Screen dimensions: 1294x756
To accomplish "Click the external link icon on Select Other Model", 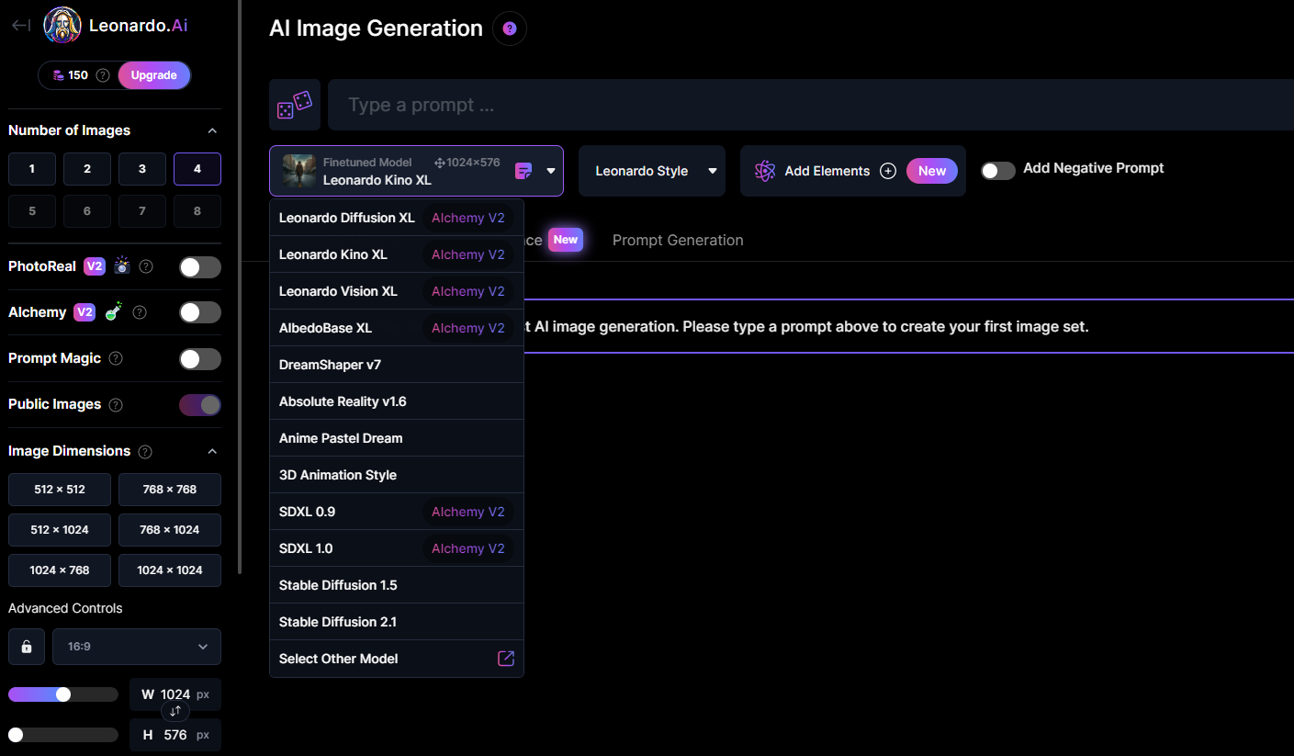I will pos(506,659).
